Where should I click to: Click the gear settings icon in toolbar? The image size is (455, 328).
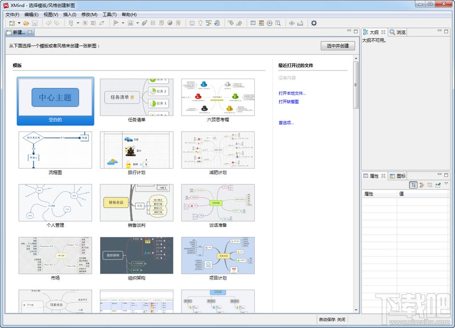point(314,23)
